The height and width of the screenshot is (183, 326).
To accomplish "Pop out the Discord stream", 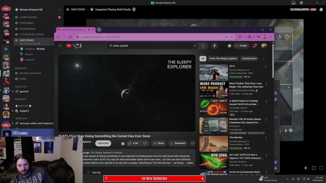I will [x=314, y=168].
